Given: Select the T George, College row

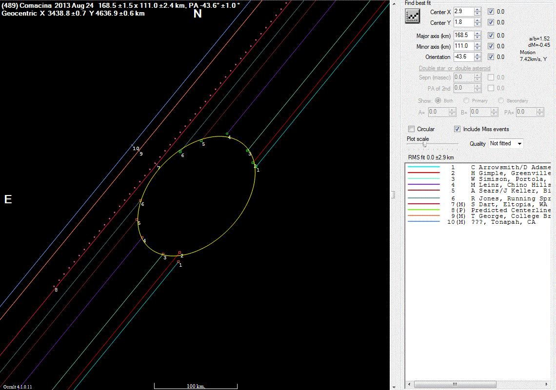Looking at the screenshot, I should coord(479,216).
